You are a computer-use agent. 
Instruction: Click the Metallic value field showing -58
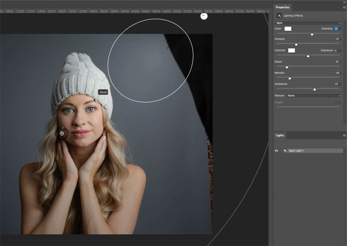[x=338, y=73]
